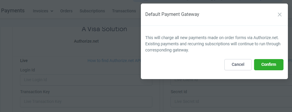Select the Secret Id field label
Image resolution: width=292 pixels, height=112 pixels.
click(178, 92)
